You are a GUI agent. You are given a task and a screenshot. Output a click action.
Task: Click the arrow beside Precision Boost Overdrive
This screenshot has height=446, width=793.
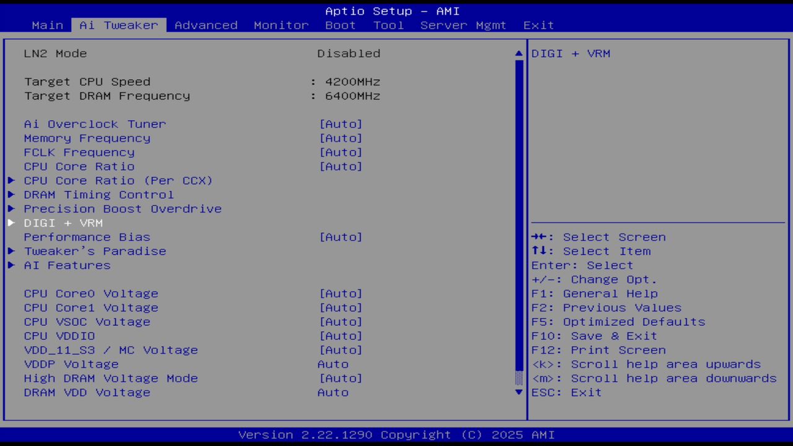click(x=11, y=209)
